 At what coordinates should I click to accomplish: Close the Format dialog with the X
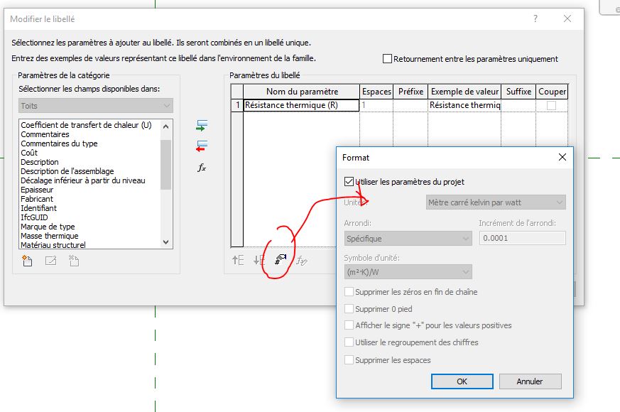click(x=562, y=157)
